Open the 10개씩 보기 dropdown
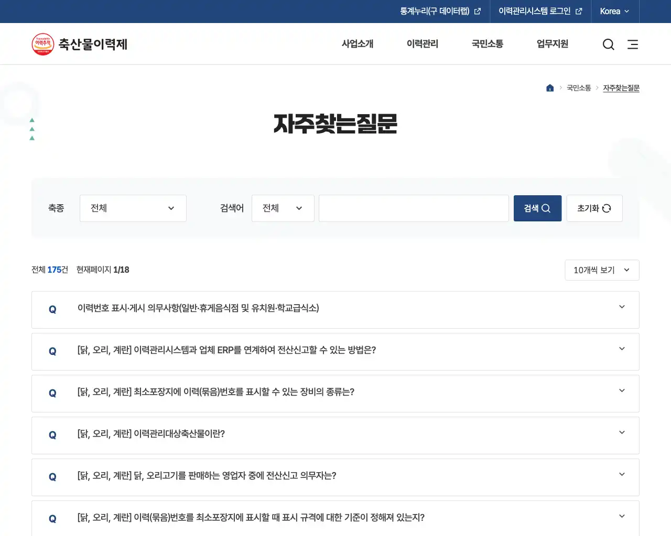 [602, 270]
